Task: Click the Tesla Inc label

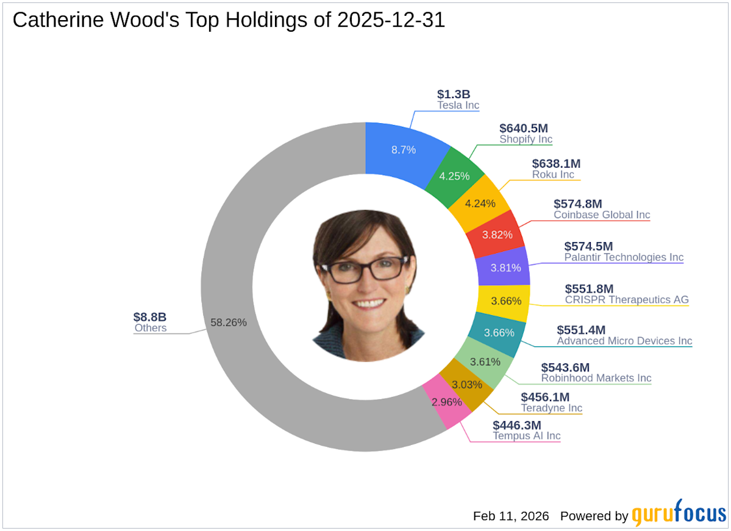Action: pyautogui.click(x=458, y=105)
